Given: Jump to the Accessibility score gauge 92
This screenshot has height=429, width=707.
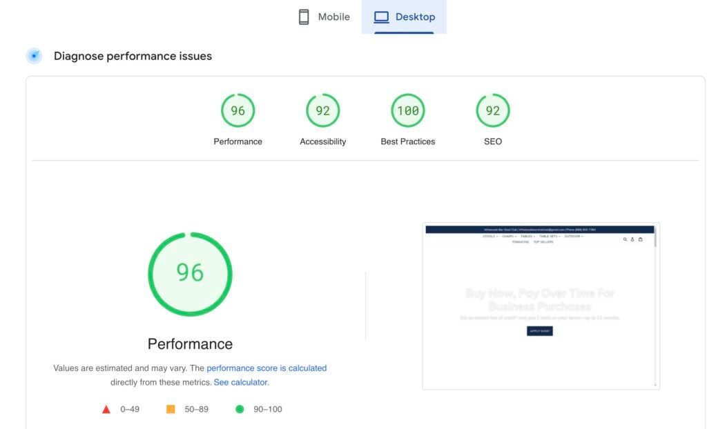Looking at the screenshot, I should pyautogui.click(x=322, y=111).
